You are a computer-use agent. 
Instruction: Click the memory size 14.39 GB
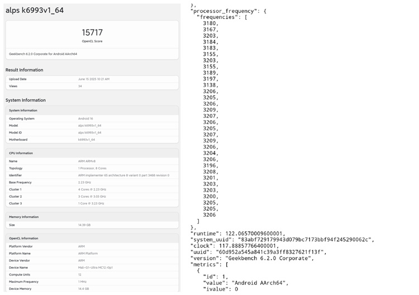[84, 225]
